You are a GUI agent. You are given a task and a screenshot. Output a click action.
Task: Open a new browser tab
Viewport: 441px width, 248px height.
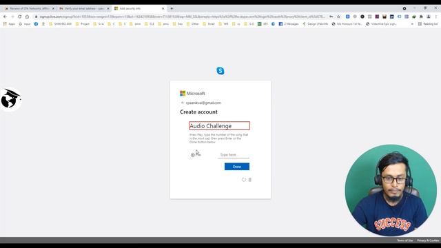coord(172,9)
